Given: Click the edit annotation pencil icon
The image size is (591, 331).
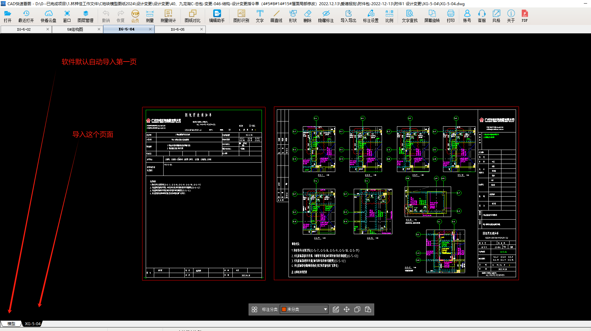Looking at the screenshot, I should pyautogui.click(x=336, y=309).
